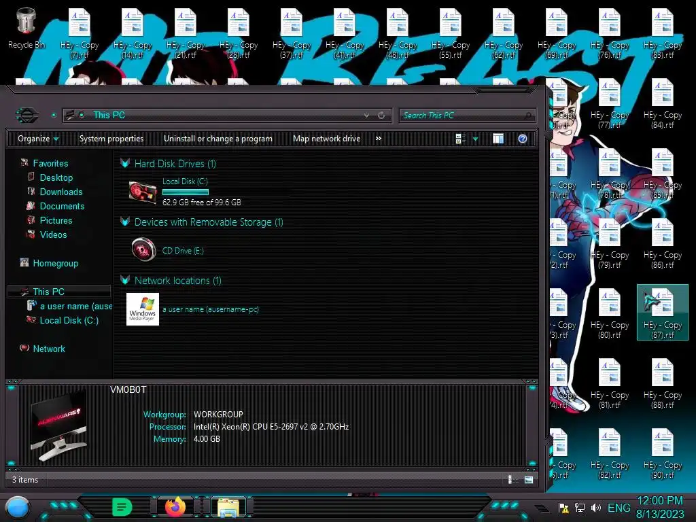
Task: Select Favorites in navigation pane
Action: [x=50, y=163]
